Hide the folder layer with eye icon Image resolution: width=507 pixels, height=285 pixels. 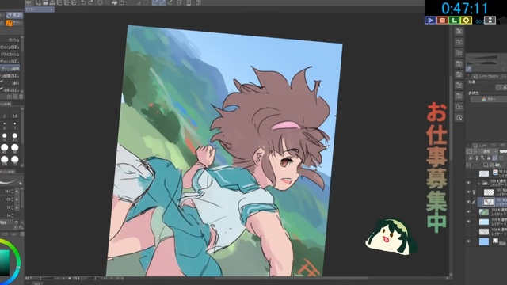point(468,183)
